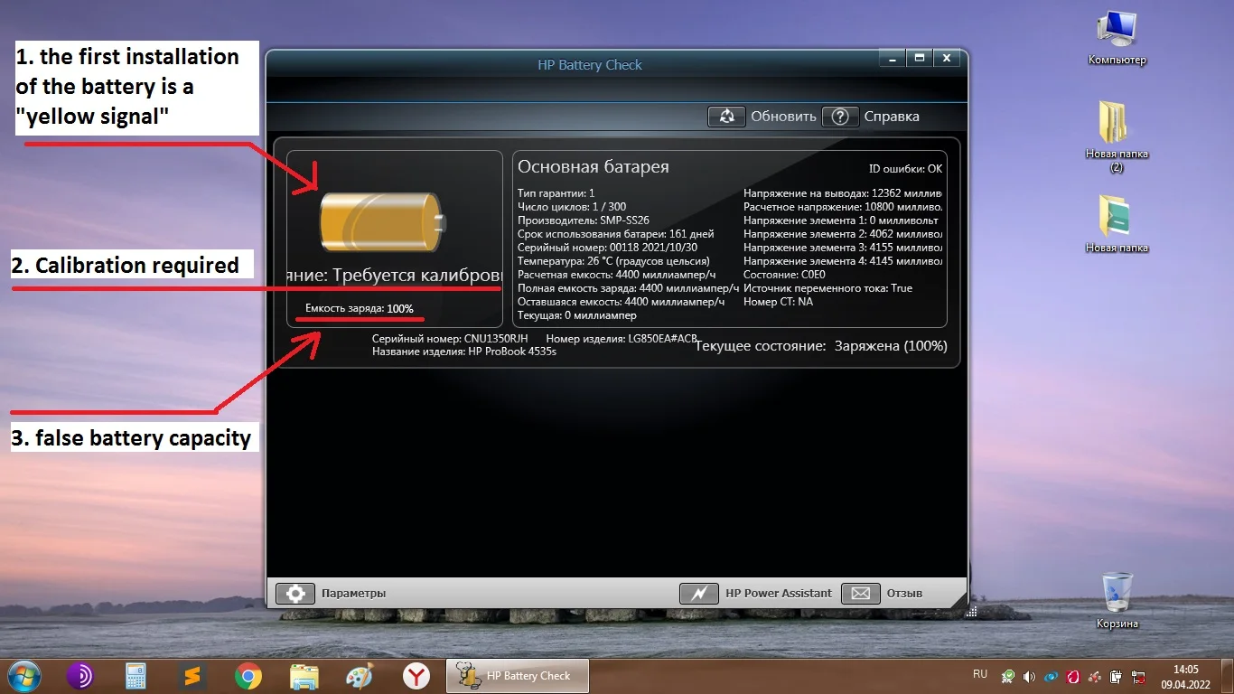This screenshot has width=1234, height=694.
Task: Click 'Напряжение элемента 2: 4062' line
Action: 843,234
